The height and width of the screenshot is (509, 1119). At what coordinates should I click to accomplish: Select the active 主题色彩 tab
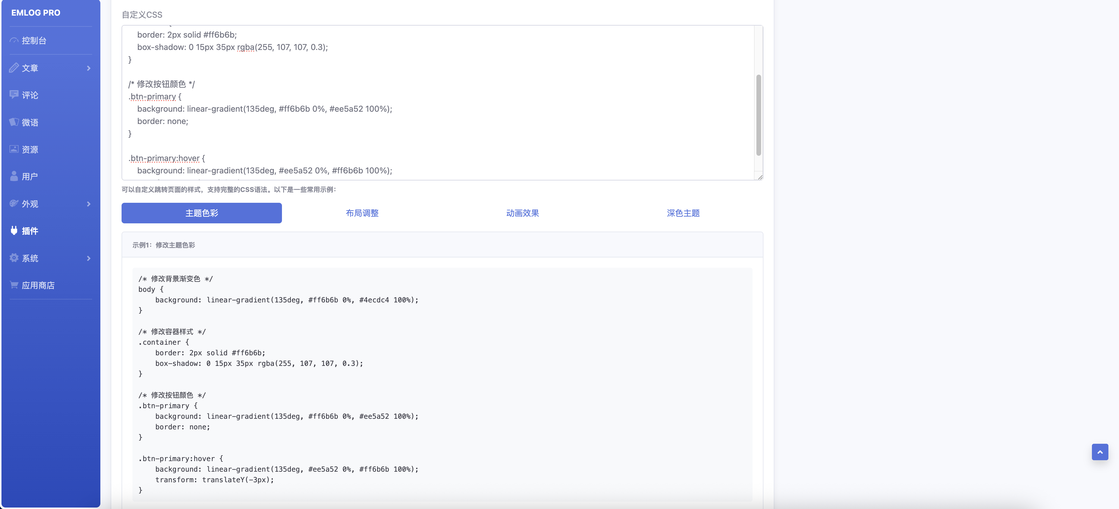tap(202, 213)
